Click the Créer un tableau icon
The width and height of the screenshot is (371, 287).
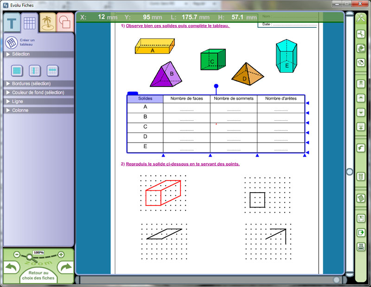coord(12,43)
